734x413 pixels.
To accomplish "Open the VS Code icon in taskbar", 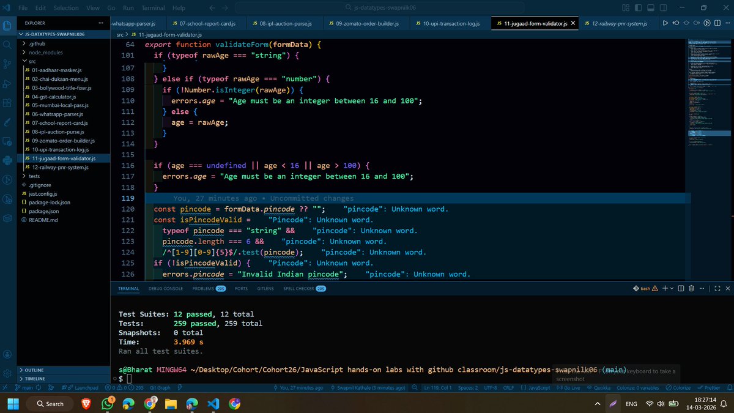I will (213, 403).
